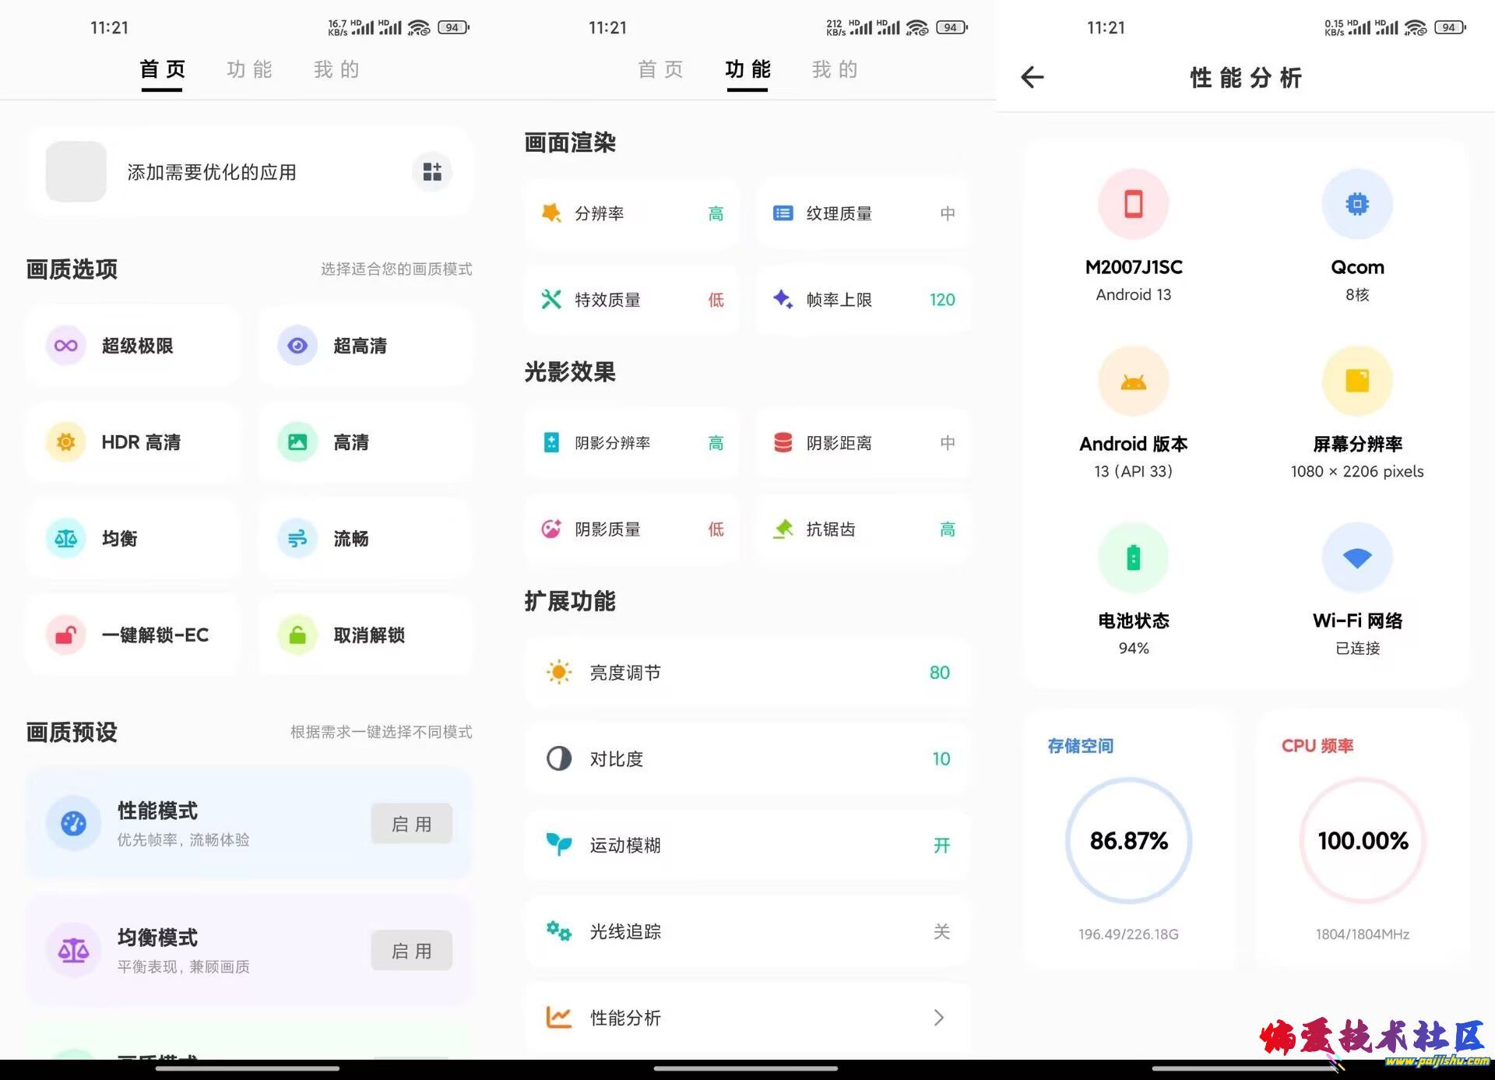This screenshot has width=1495, height=1080.
Task: Tap the Qcom processor chip icon
Action: point(1357,204)
